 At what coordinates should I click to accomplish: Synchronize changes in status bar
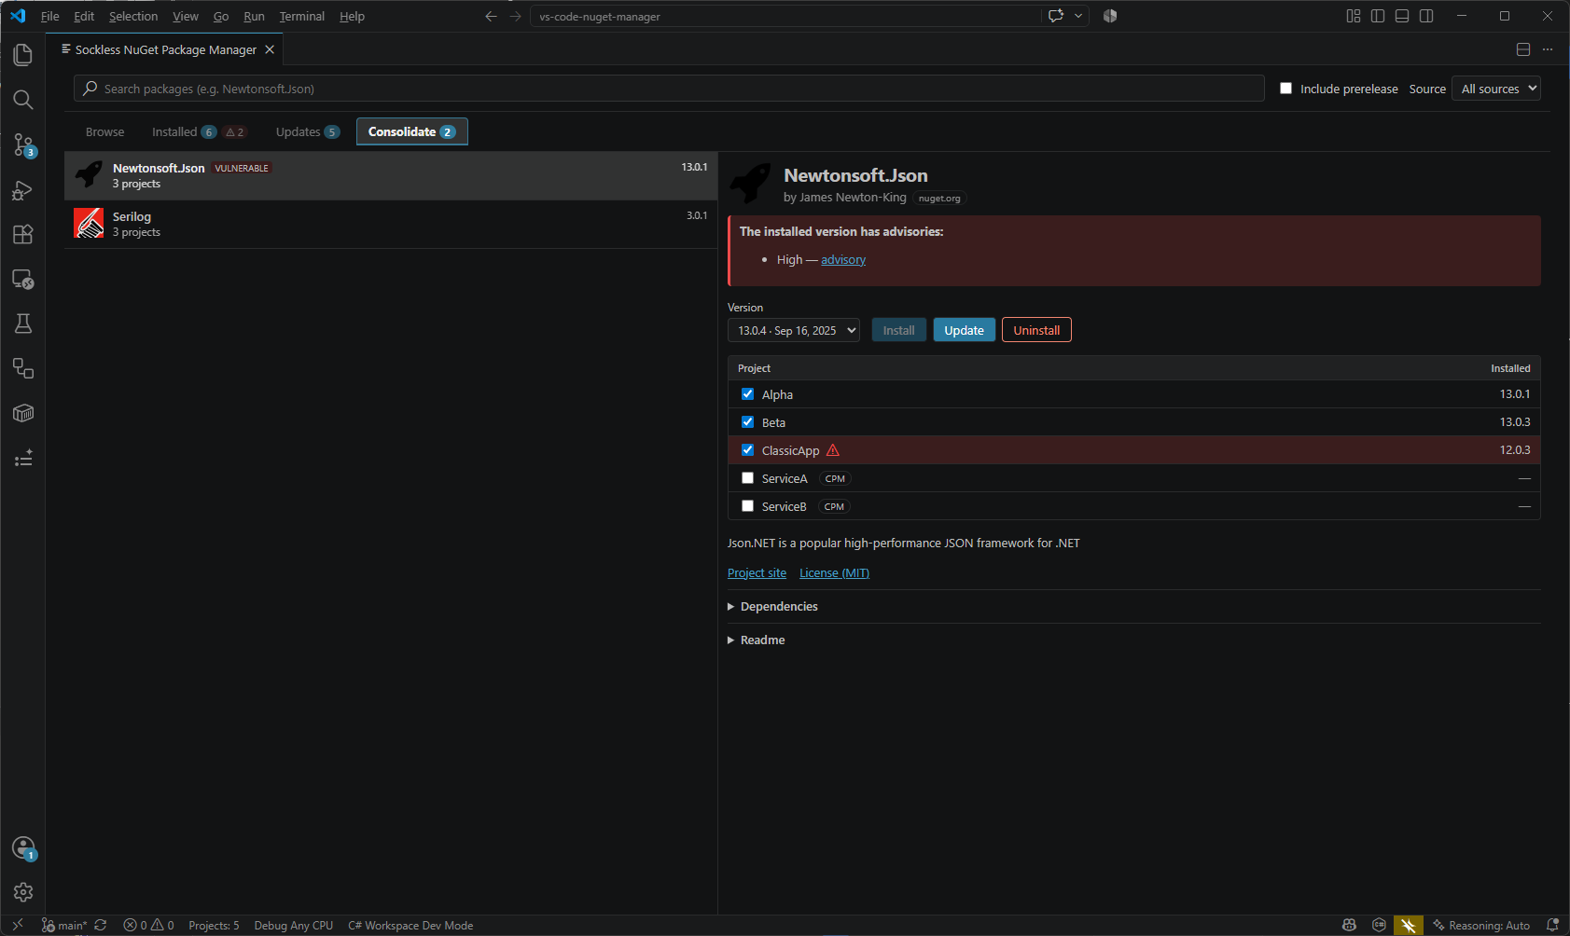pos(101,926)
